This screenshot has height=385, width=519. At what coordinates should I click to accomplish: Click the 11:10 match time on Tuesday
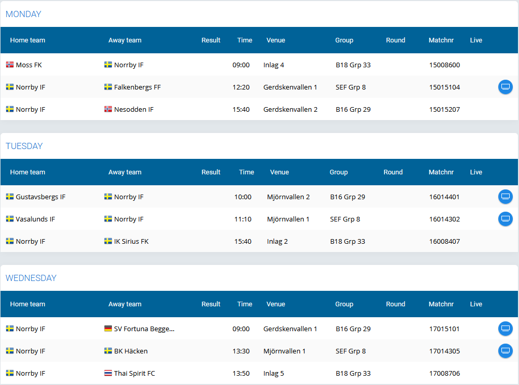[243, 219]
